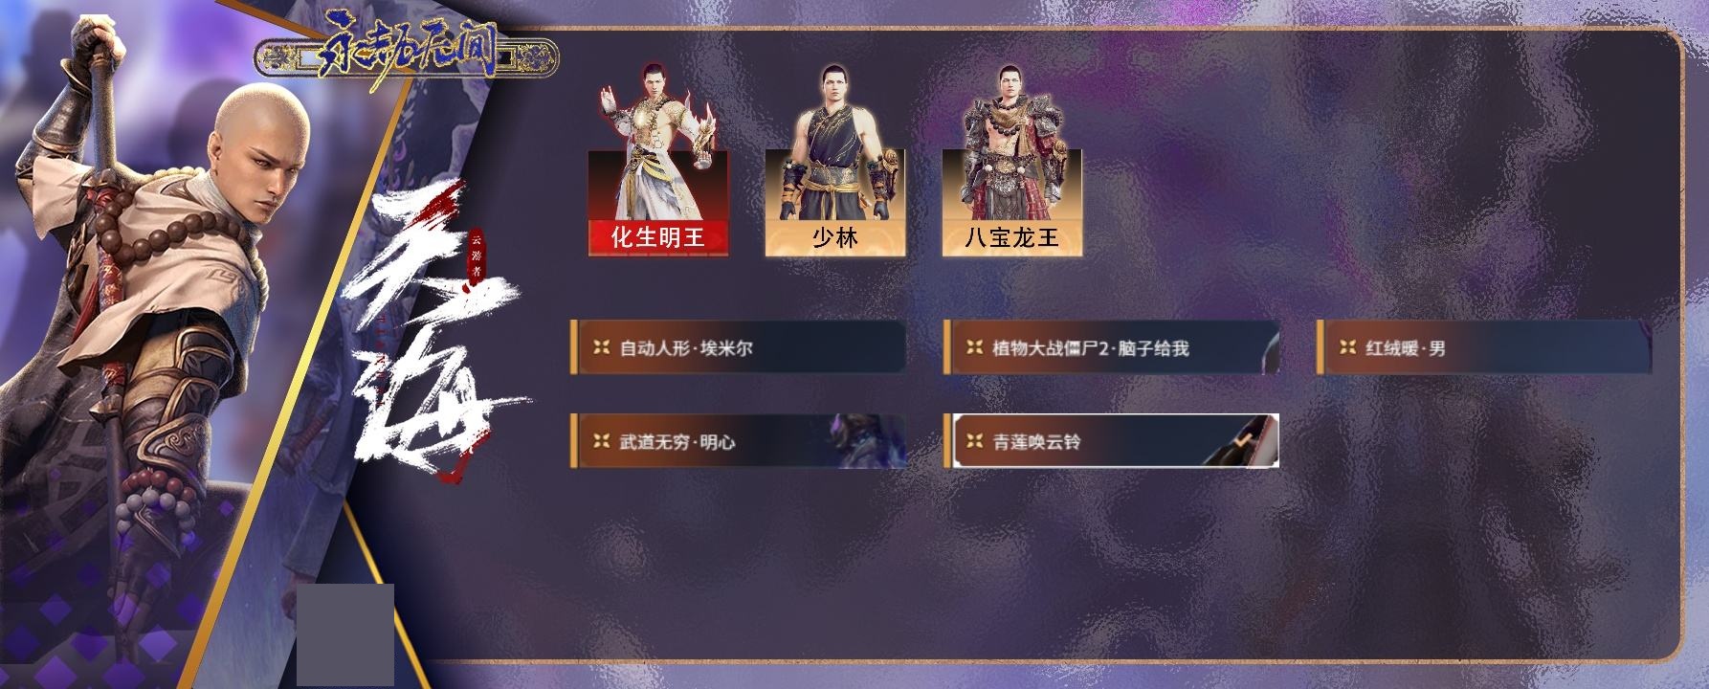Viewport: 1709px width, 689px height.
Task: Click the star icon beside 青莲唤云铃
Action: (x=974, y=441)
